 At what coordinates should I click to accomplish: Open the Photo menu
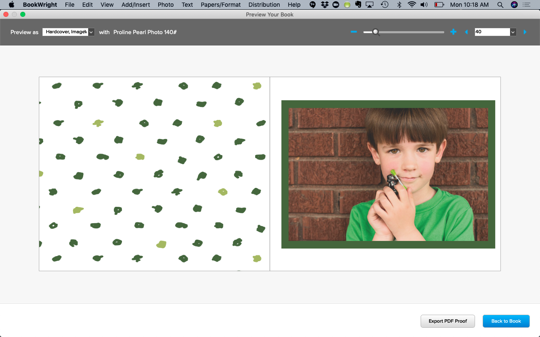pyautogui.click(x=166, y=5)
